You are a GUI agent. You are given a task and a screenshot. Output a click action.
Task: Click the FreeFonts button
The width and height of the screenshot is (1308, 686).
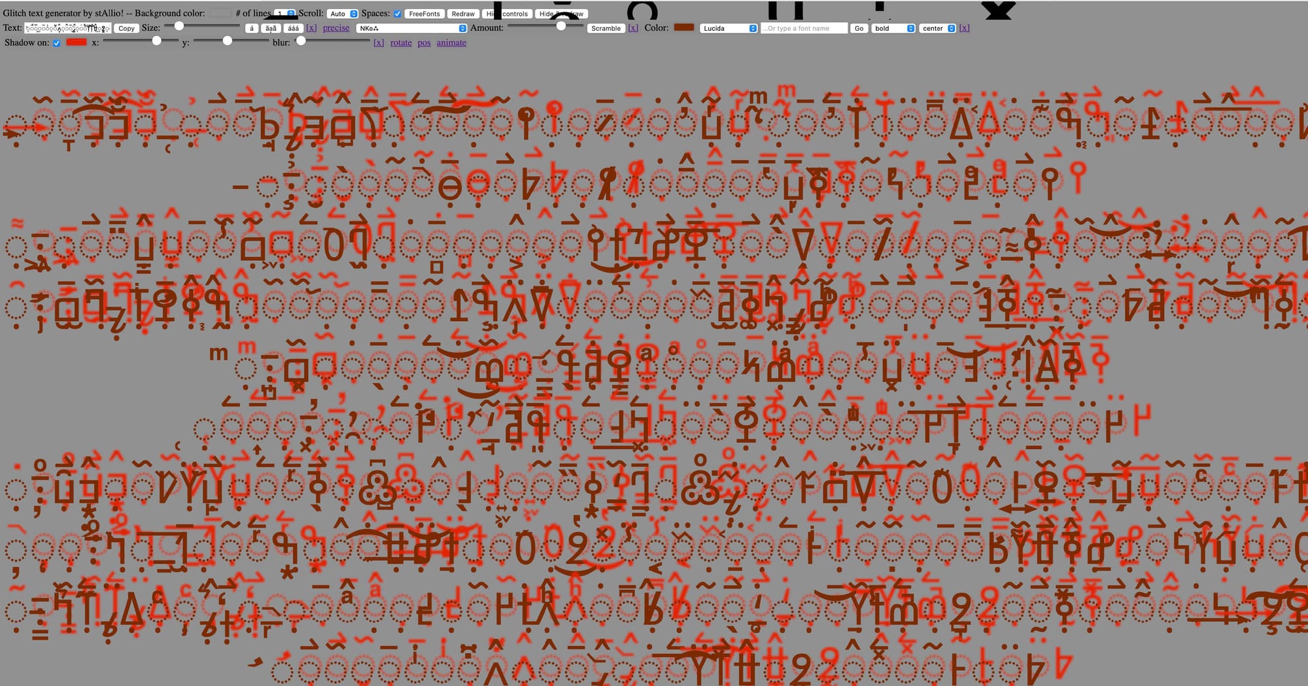(x=424, y=14)
